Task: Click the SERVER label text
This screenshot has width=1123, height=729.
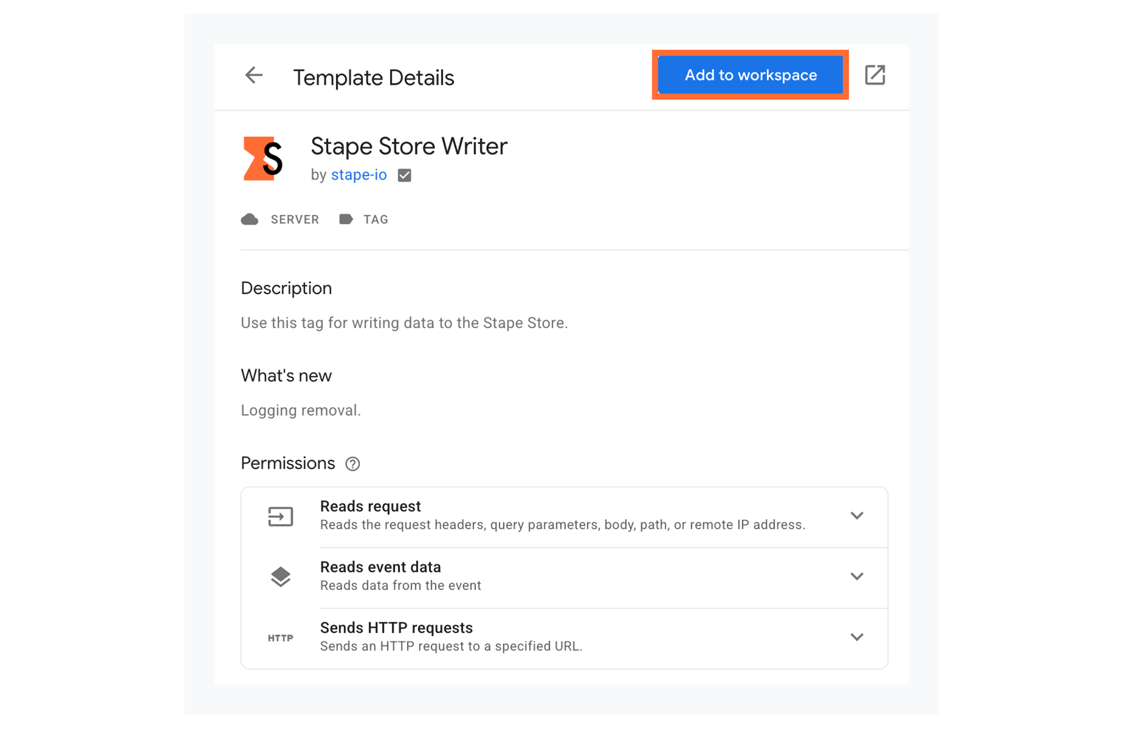Action: [x=294, y=219]
